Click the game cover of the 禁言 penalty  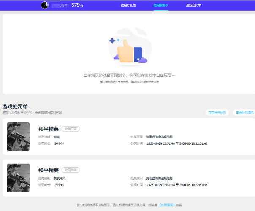19,137
